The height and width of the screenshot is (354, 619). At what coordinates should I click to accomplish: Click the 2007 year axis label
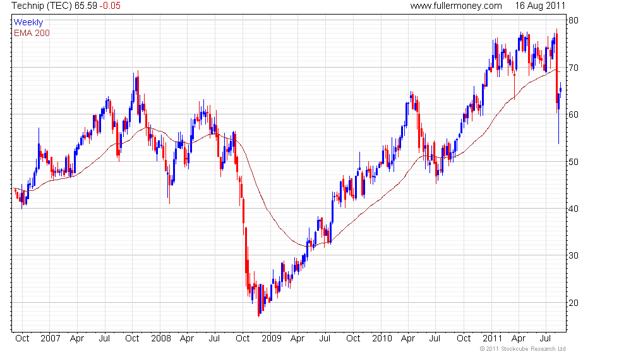pyautogui.click(x=50, y=339)
